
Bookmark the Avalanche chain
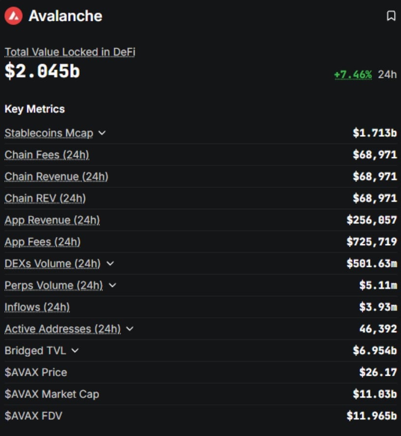(x=391, y=16)
